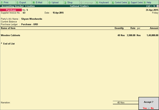Choose No in the Accept prompt
Image resolution: width=159 pixels, height=110 pixels.
(152, 108)
